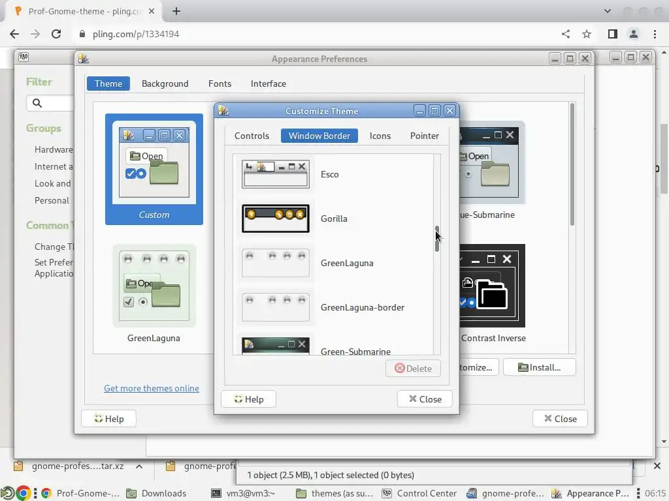Click the Esco list row label
Screen dimensions: 669x501
tap(330, 174)
